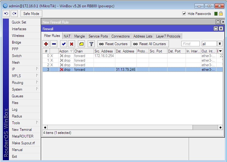Image resolution: width=227 pixels, height=162 pixels.
Task: Click the Undo arrow icon
Action: (6, 14)
